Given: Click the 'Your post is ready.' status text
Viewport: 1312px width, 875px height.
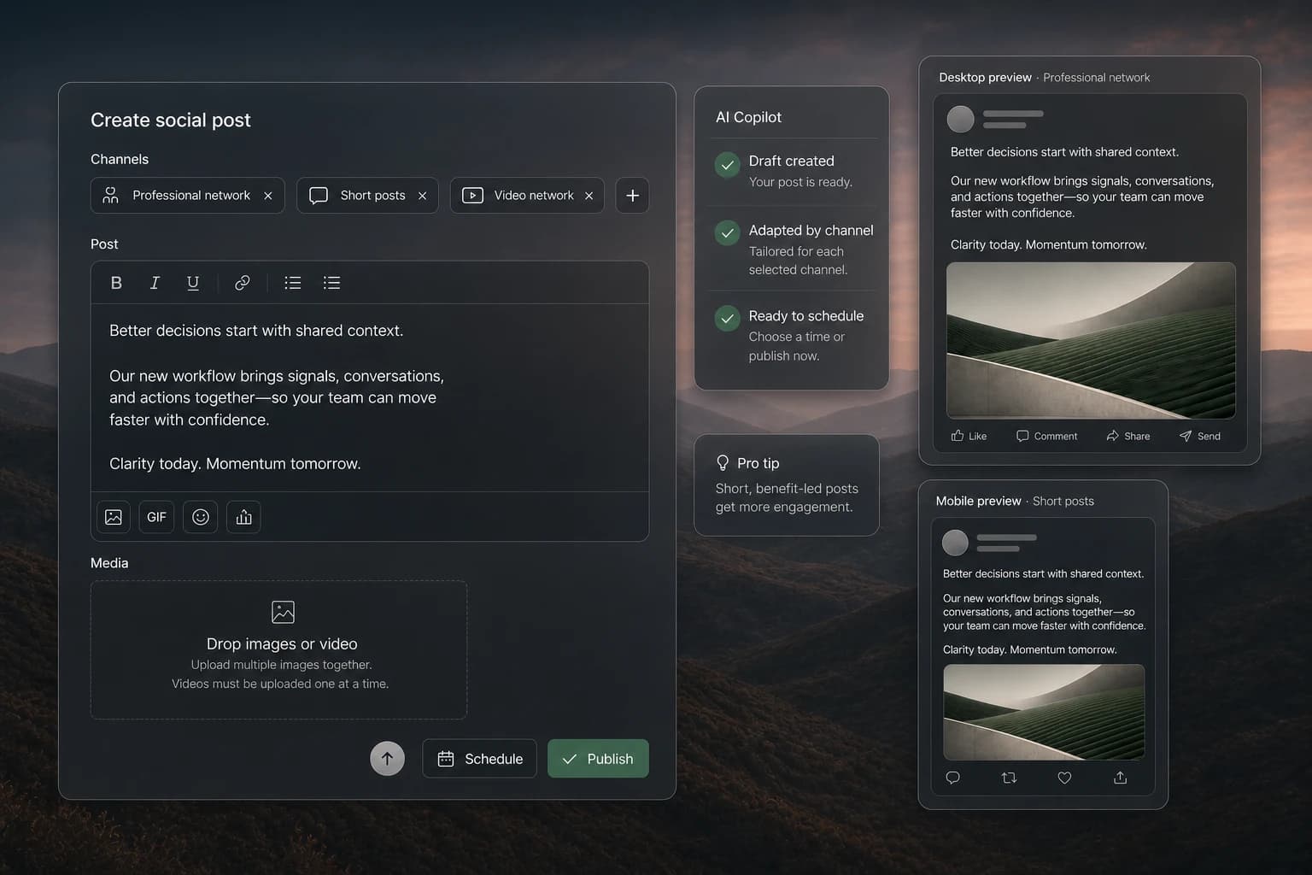Looking at the screenshot, I should click(x=800, y=182).
